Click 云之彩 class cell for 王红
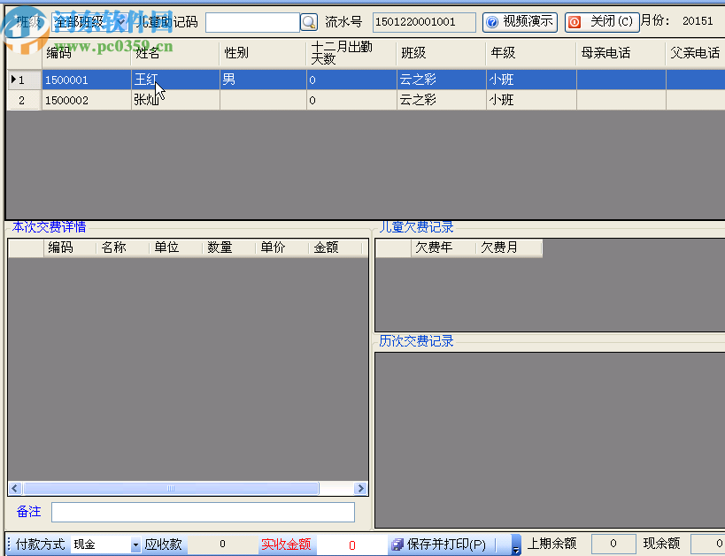This screenshot has width=725, height=556. [441, 80]
